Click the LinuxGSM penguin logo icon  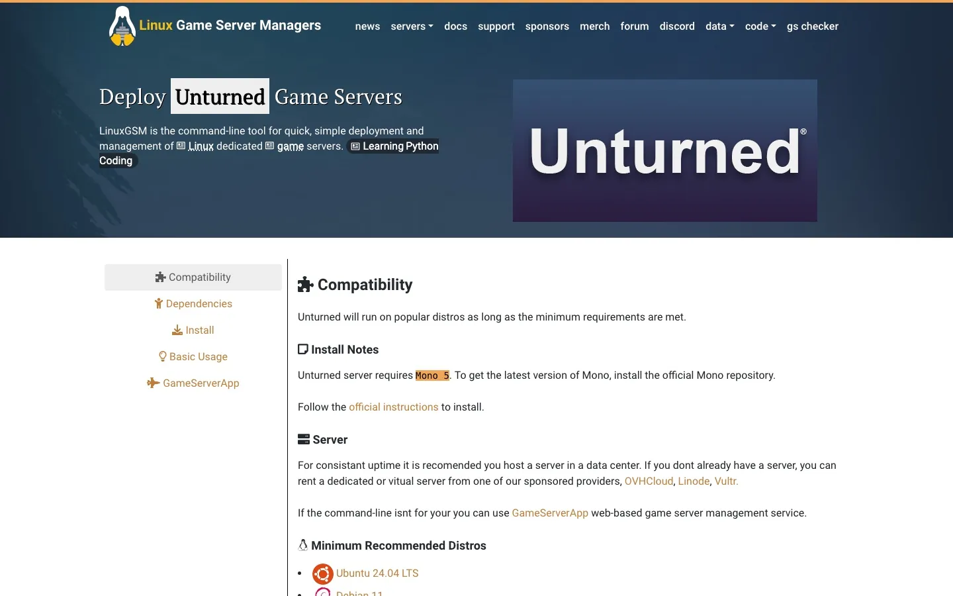(x=122, y=26)
